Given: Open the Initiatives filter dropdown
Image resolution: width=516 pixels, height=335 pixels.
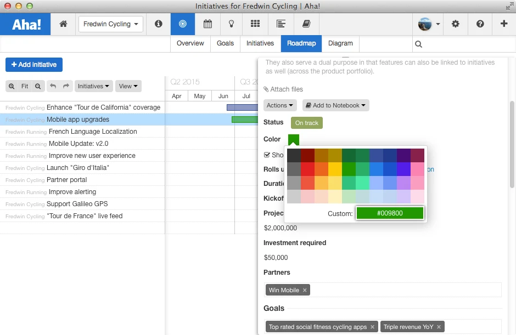Looking at the screenshot, I should (x=93, y=86).
